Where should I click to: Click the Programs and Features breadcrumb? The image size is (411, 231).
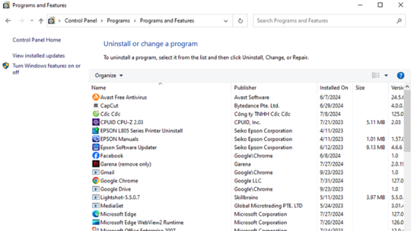coord(167,21)
